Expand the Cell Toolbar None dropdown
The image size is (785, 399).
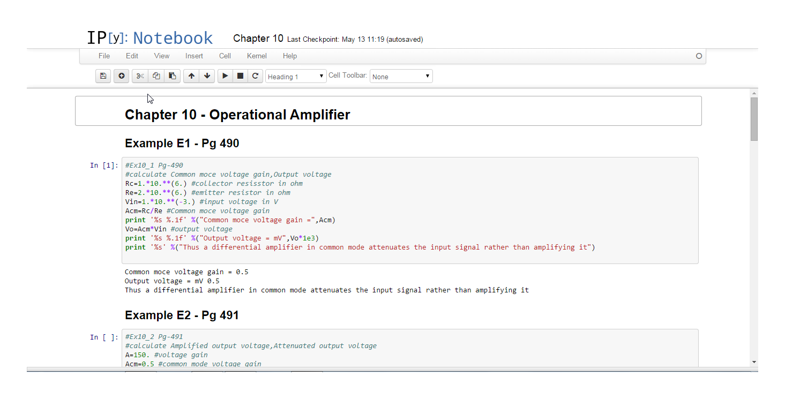[401, 77]
